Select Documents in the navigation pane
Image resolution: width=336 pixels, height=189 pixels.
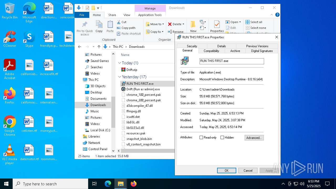tap(96, 99)
